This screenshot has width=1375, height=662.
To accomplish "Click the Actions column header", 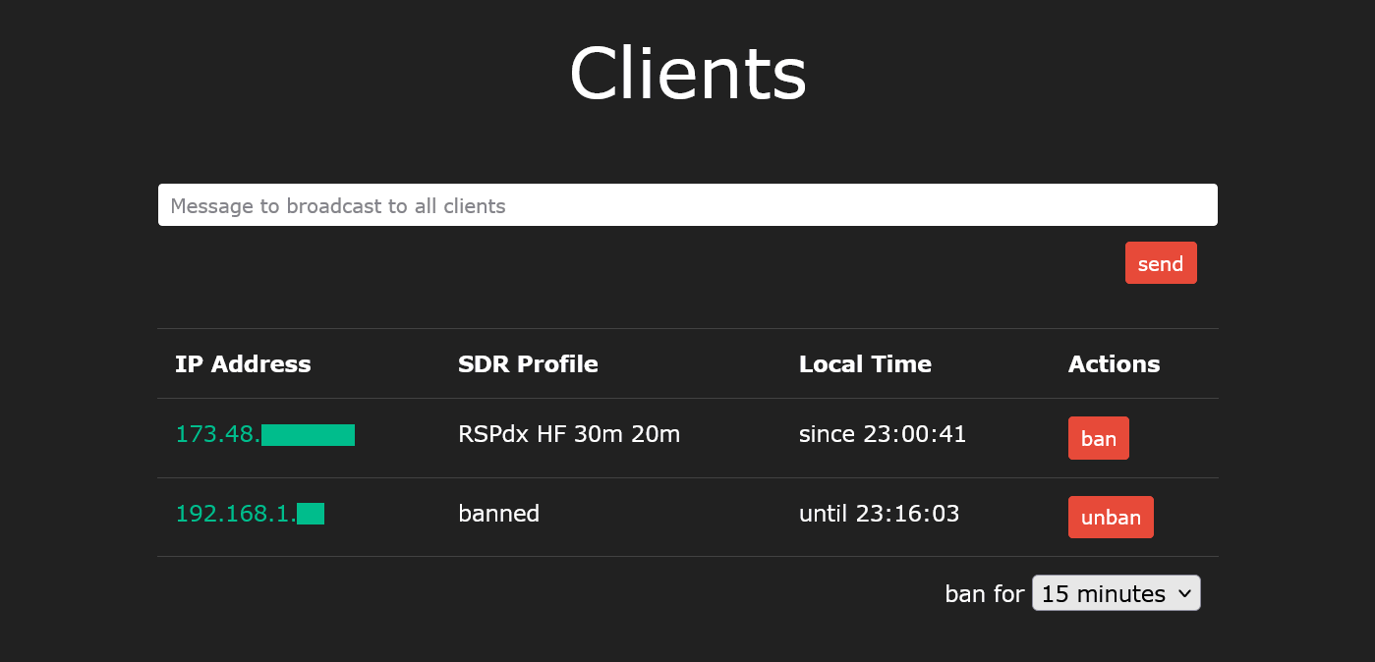I will (1114, 364).
